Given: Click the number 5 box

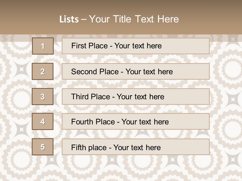Looking at the screenshot, I should [43, 147].
